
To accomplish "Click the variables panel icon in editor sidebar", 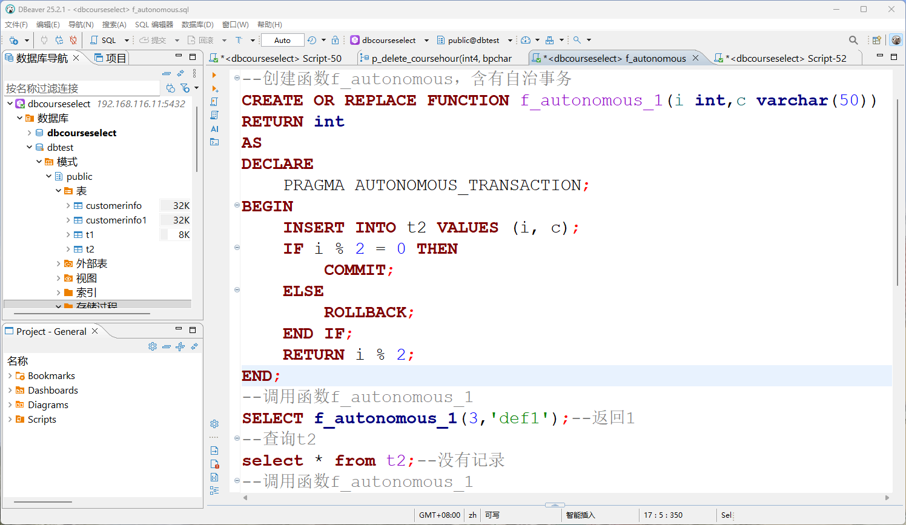I will tap(214, 477).
